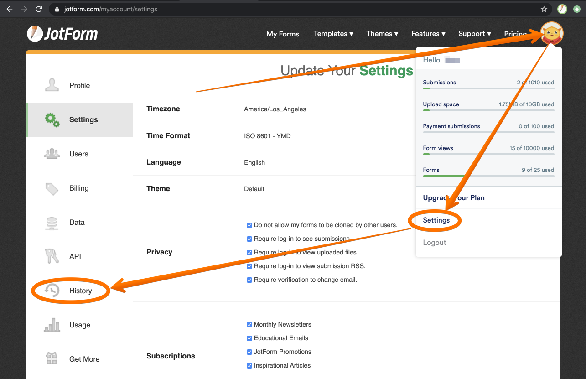This screenshot has height=379, width=586.
Task: Expand the Support dropdown menu
Action: point(475,34)
